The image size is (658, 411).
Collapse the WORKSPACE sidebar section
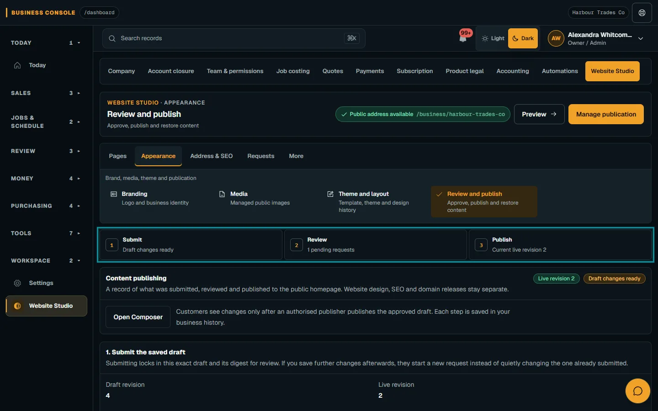tap(46, 261)
